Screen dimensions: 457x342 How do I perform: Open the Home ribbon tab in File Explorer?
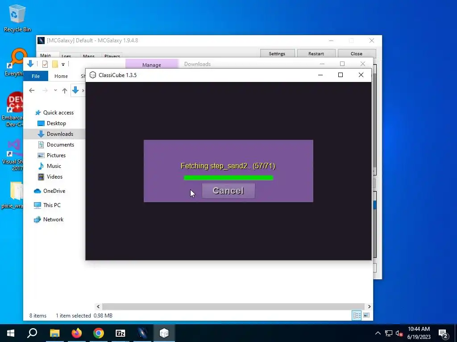[x=61, y=76]
